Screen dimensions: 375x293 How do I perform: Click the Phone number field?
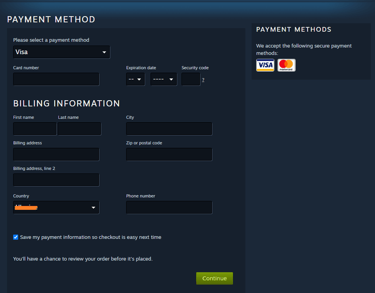pos(169,208)
